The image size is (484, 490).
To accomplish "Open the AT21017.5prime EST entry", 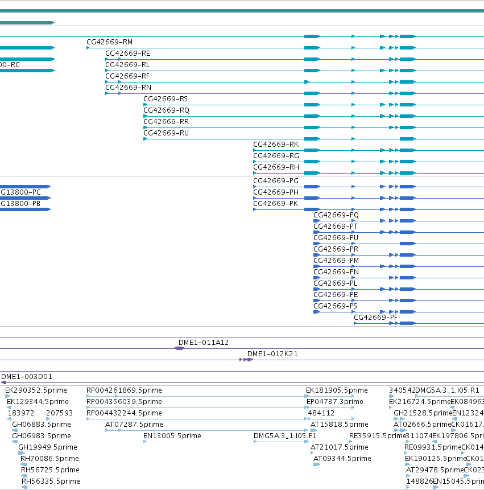I will 340,447.
